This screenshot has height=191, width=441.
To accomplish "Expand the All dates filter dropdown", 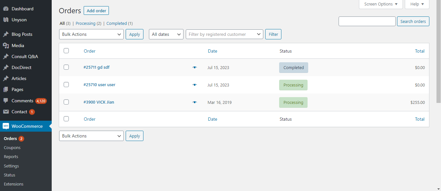I will (x=166, y=34).
